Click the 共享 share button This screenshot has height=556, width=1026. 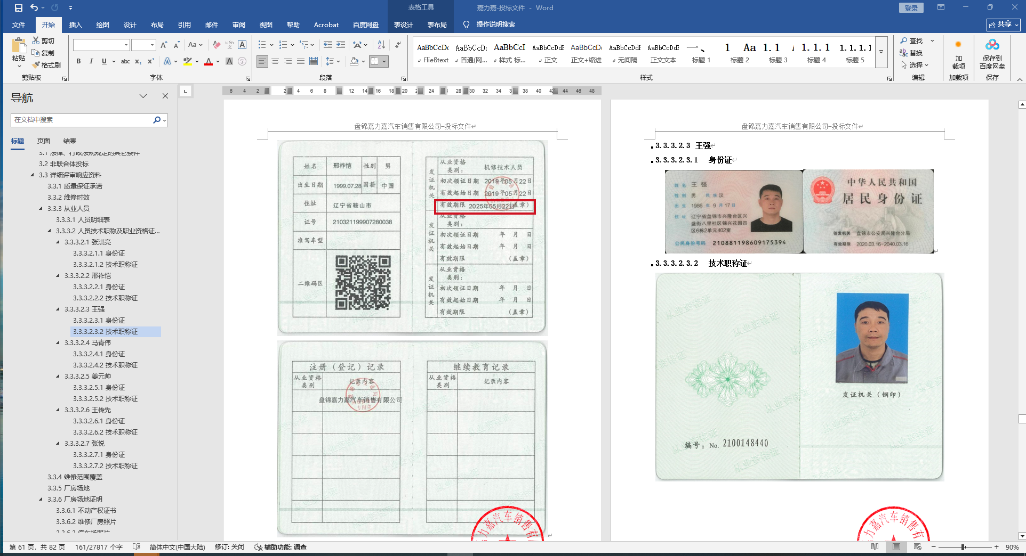click(1004, 24)
